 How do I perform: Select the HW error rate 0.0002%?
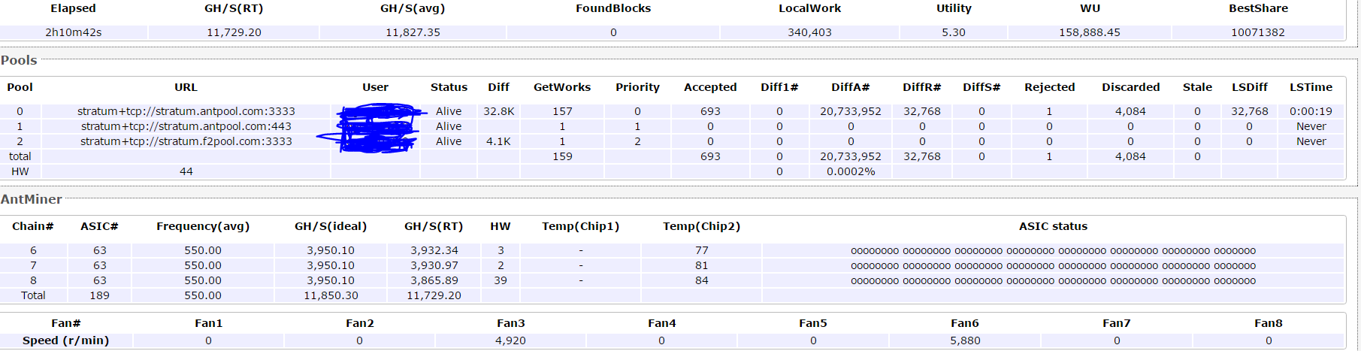[x=850, y=171]
